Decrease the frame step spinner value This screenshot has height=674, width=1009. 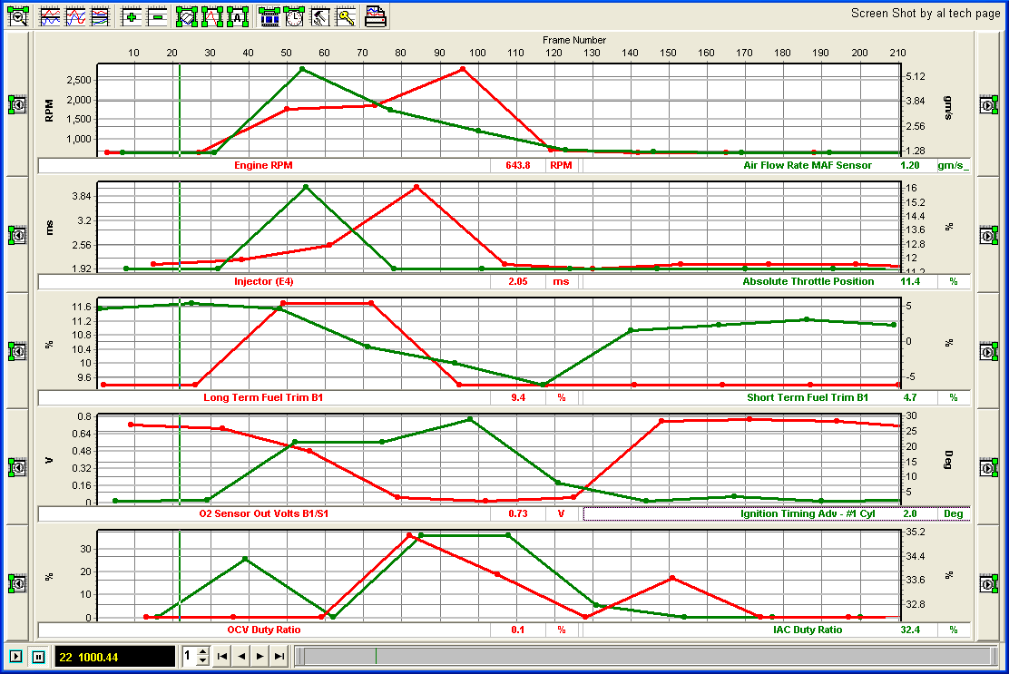(x=202, y=660)
